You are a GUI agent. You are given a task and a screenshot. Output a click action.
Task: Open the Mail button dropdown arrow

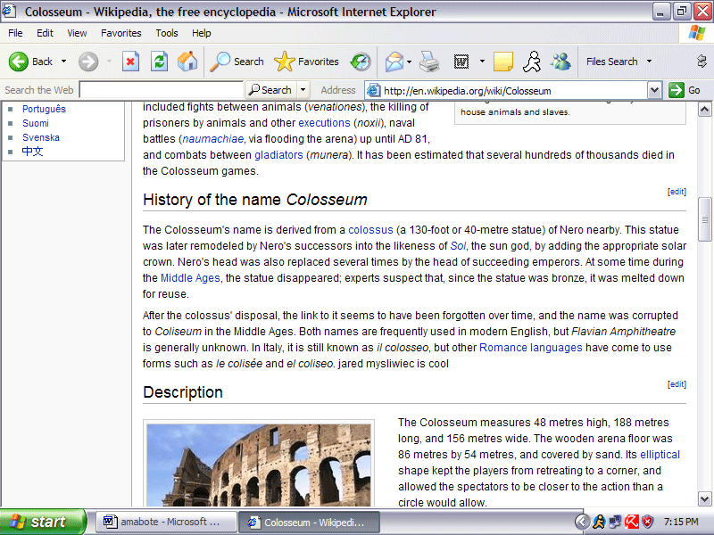(410, 62)
